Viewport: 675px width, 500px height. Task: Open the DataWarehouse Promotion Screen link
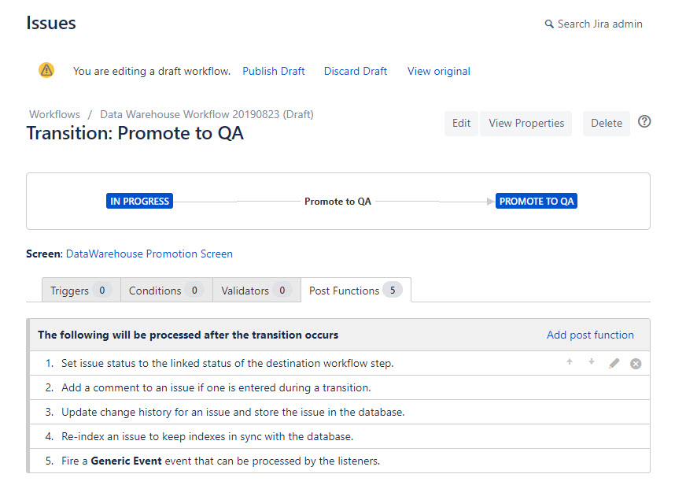click(x=149, y=254)
